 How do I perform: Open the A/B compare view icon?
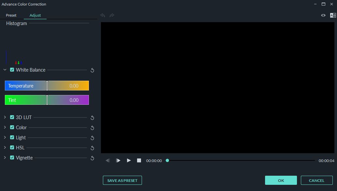(x=333, y=15)
